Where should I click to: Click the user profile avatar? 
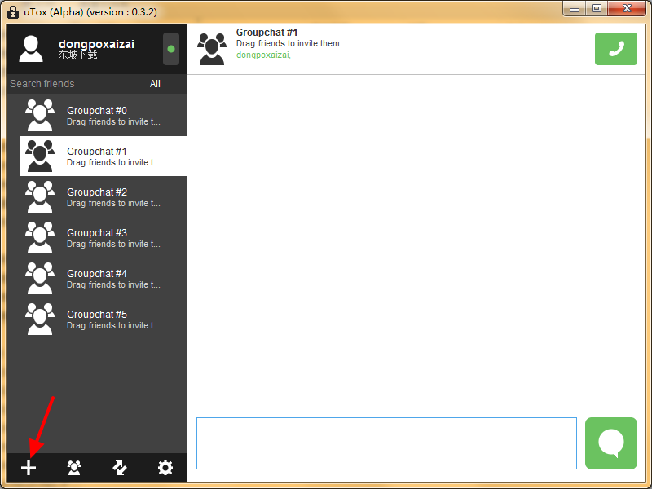(31, 49)
